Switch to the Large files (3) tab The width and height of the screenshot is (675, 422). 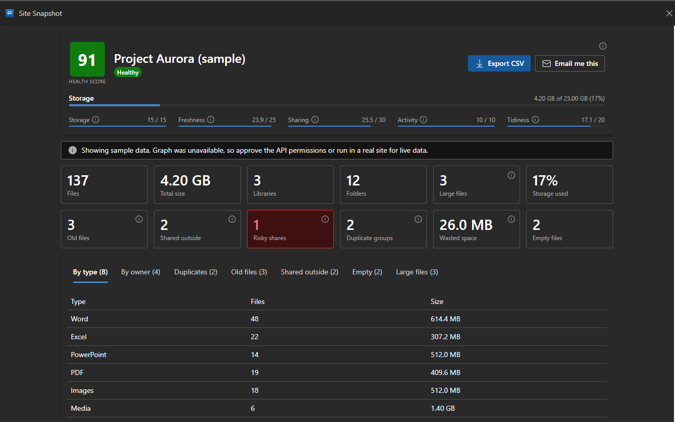(x=417, y=272)
